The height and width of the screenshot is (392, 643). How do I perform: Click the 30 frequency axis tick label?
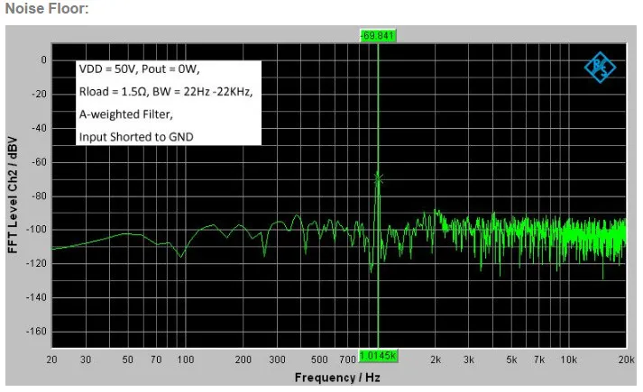(x=86, y=360)
